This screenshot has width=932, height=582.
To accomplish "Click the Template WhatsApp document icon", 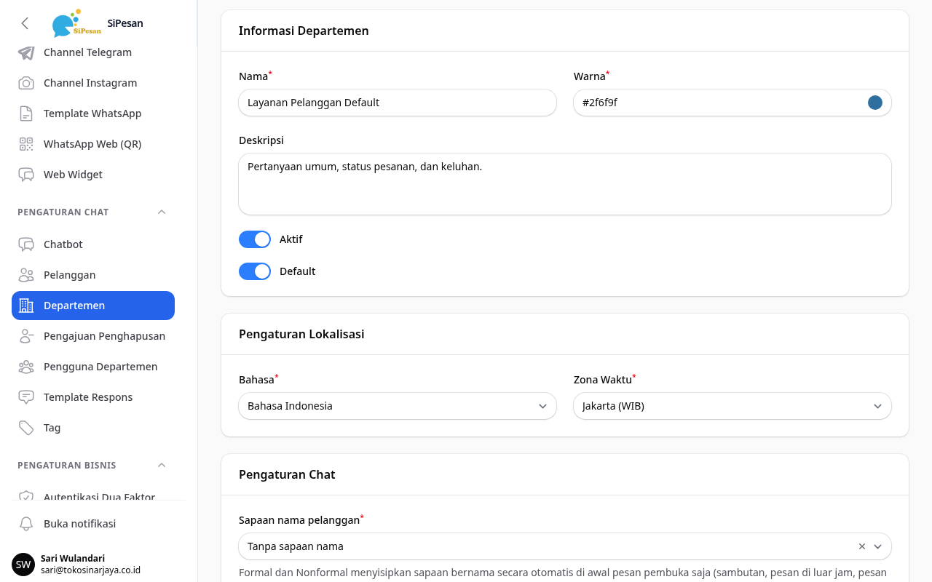I will coord(26,113).
